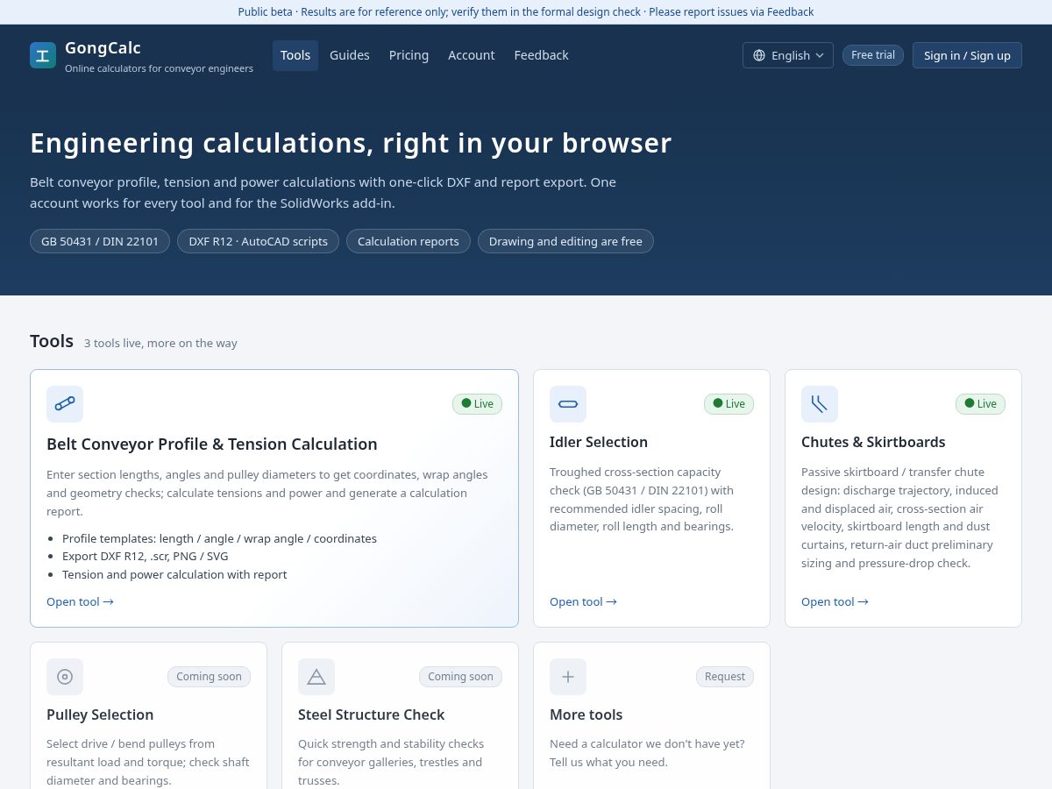Click the GongCalc brand name
This screenshot has width=1052, height=789.
tap(103, 48)
